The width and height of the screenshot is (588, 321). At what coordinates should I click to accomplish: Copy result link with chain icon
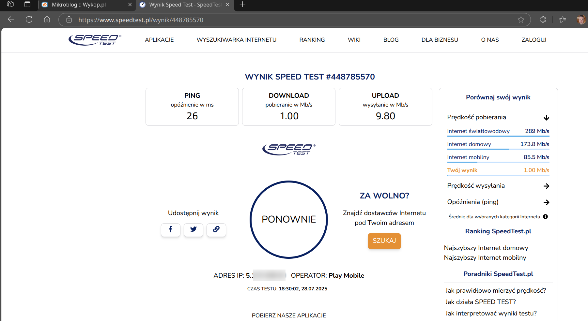click(x=216, y=230)
